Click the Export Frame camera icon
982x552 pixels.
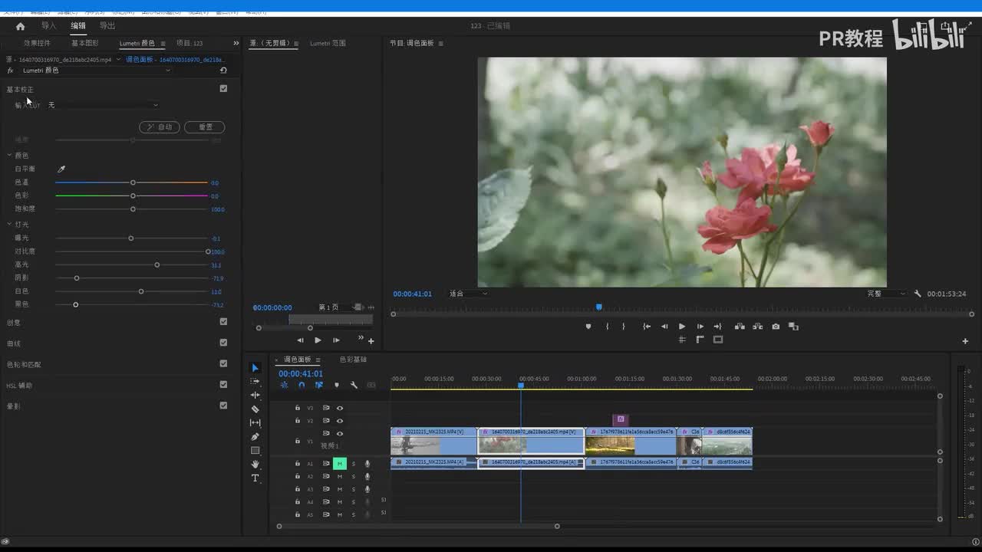[x=776, y=327]
